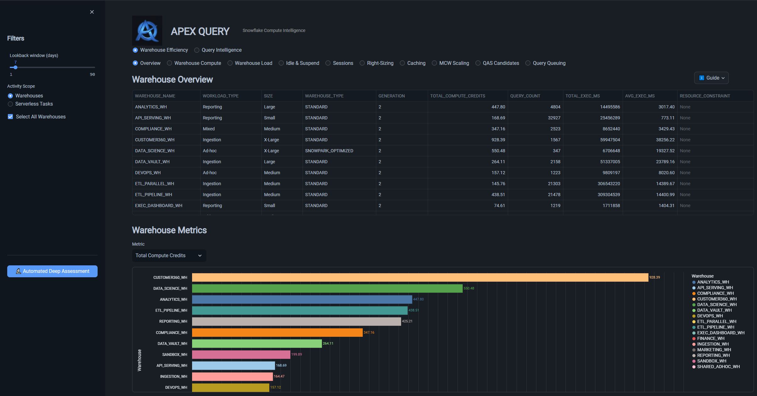Click the COMPLIANCE_WH orange bar
Image resolution: width=757 pixels, height=396 pixels.
click(x=277, y=333)
